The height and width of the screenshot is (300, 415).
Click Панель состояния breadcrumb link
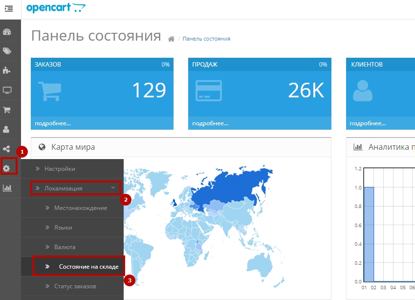(206, 39)
